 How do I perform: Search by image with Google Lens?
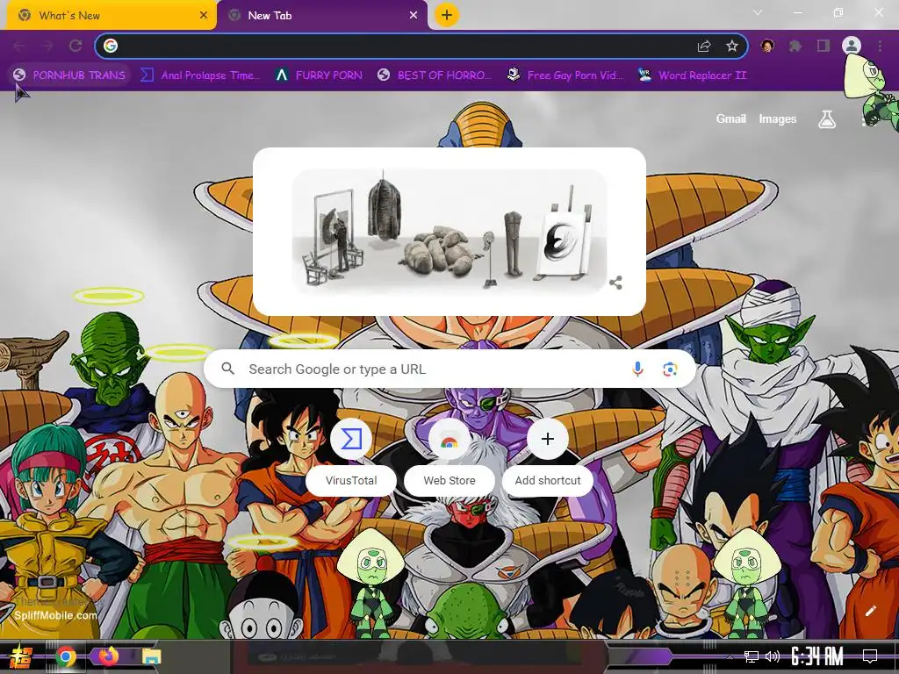coord(670,369)
